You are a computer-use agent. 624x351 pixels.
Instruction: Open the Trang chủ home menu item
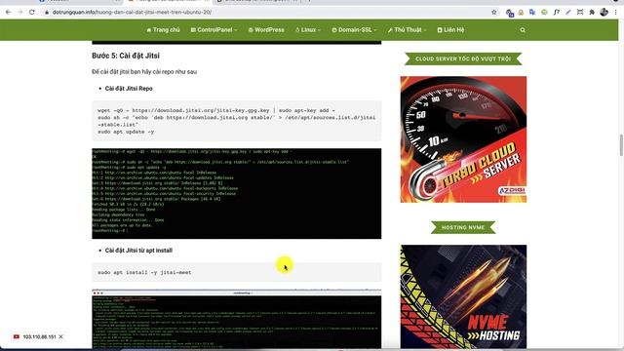[163, 30]
